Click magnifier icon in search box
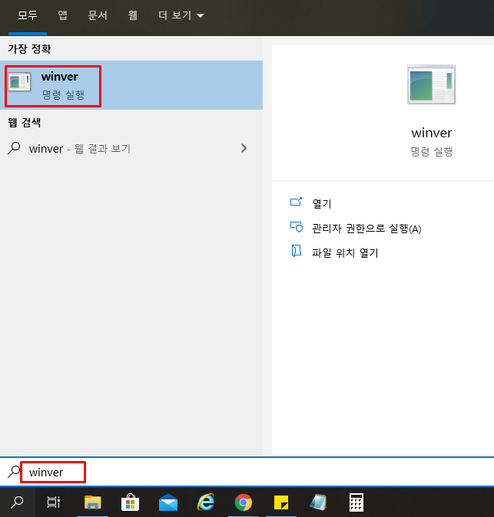 click(x=14, y=472)
